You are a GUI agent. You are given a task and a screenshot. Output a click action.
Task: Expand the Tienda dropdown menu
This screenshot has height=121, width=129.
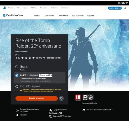[11, 8]
